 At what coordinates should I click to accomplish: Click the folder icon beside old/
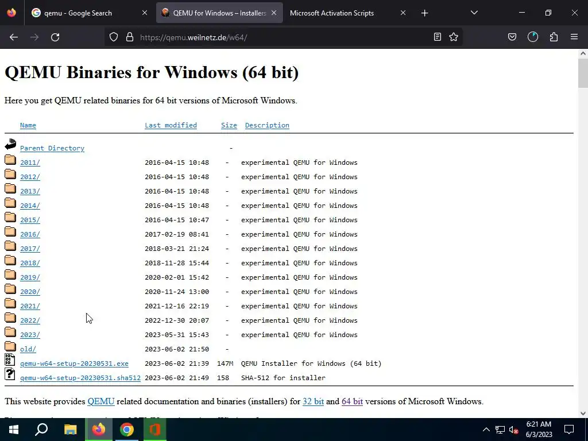click(x=10, y=346)
